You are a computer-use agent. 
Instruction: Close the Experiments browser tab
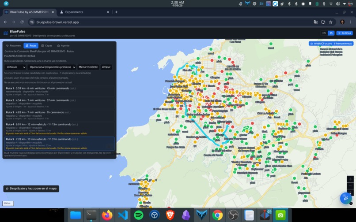tap(108, 12)
